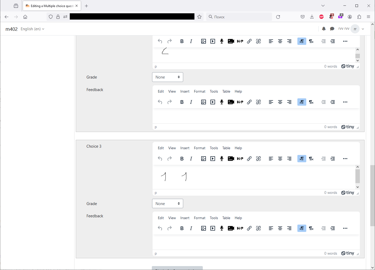Screen dimensions: 375x270
Task: Open user menu chevron beside rr avatar
Action: pyautogui.click(x=363, y=29)
